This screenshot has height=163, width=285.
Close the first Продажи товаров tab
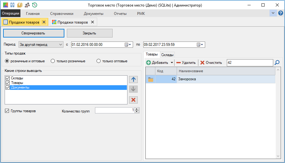[44, 22]
